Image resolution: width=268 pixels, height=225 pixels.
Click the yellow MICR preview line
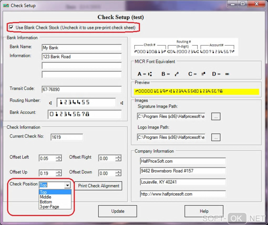tap(196, 91)
